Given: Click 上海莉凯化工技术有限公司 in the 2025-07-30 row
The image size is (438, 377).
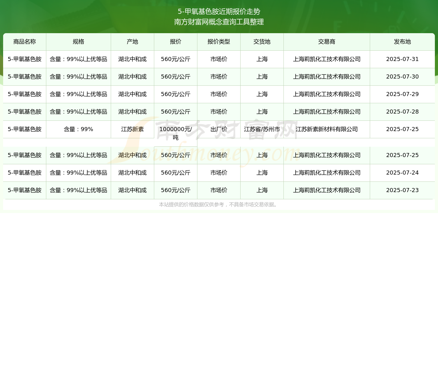Looking at the screenshot, I should click(x=327, y=77).
